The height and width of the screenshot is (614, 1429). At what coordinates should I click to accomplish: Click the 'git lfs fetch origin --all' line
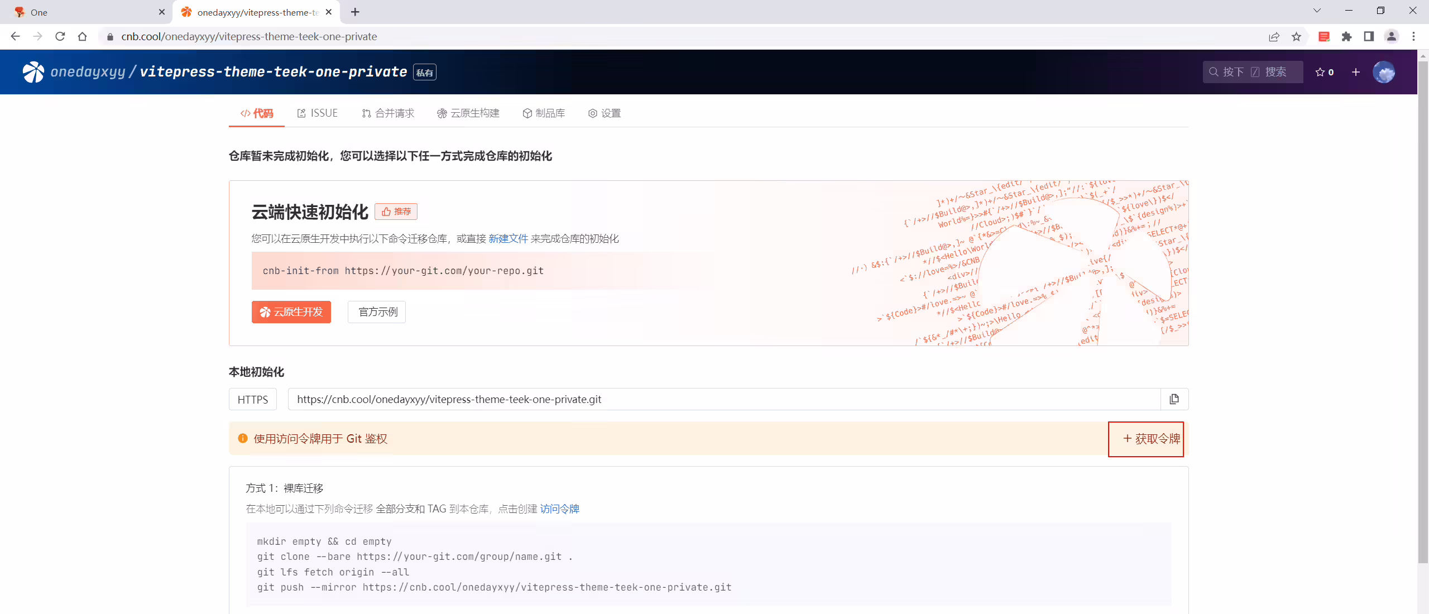coord(333,572)
